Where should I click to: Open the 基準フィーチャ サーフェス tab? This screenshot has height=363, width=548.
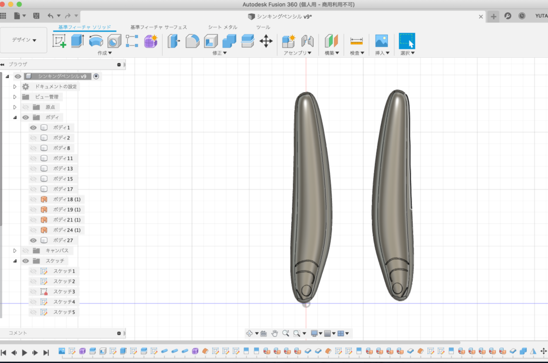click(158, 27)
